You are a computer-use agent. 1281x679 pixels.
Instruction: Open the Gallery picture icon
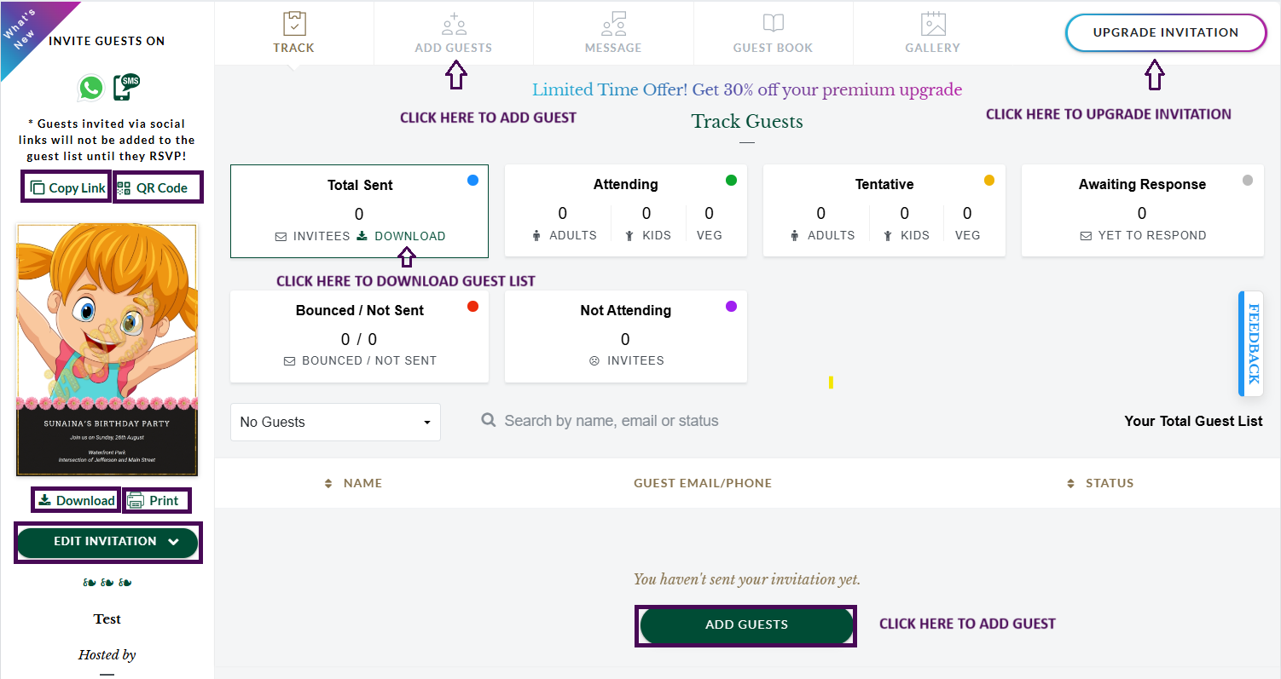(x=932, y=24)
